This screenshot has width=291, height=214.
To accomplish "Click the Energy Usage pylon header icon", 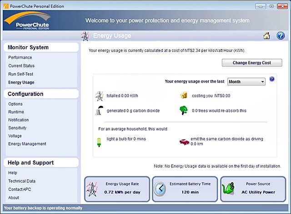I will pyautogui.click(x=85, y=36).
